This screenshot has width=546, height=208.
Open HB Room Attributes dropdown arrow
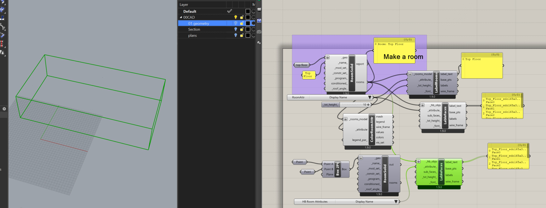(x=396, y=202)
